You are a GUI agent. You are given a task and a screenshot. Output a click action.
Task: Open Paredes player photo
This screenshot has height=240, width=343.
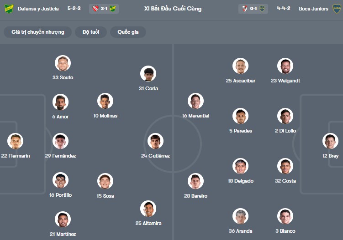pos(240,116)
